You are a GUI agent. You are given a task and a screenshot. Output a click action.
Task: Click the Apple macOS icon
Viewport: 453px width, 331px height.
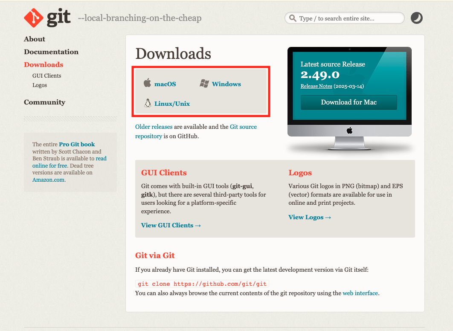(x=147, y=83)
